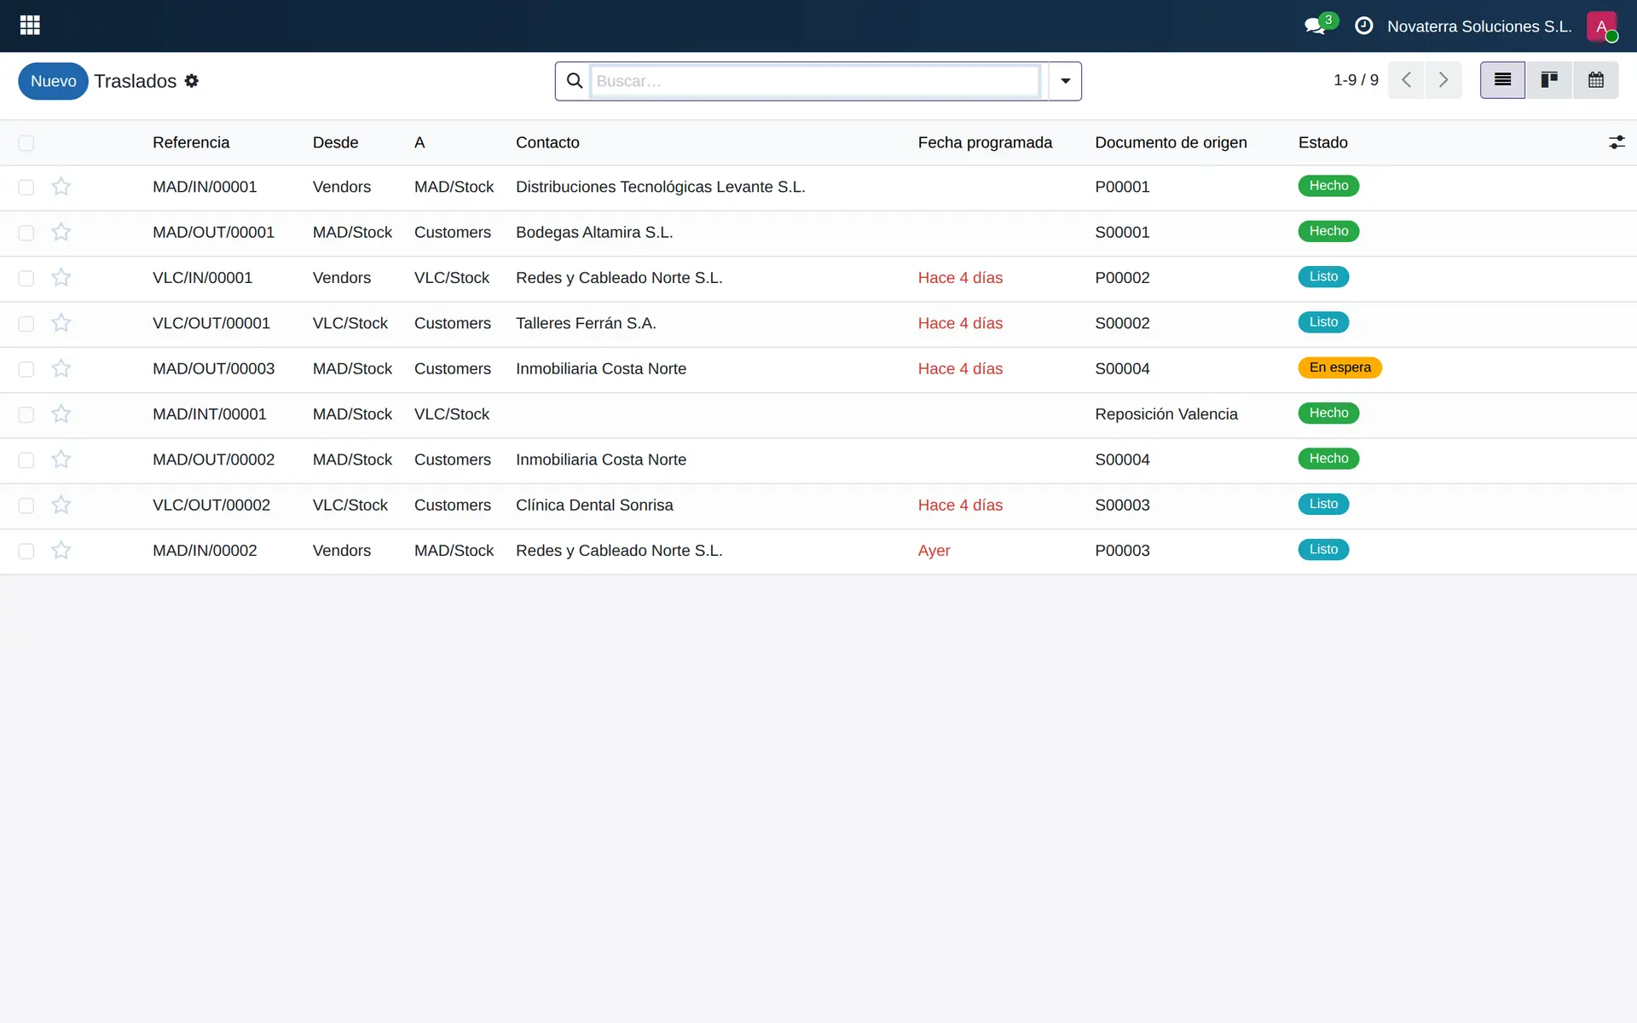Image resolution: width=1637 pixels, height=1023 pixels.
Task: Switch to list view
Action: coord(1502,80)
